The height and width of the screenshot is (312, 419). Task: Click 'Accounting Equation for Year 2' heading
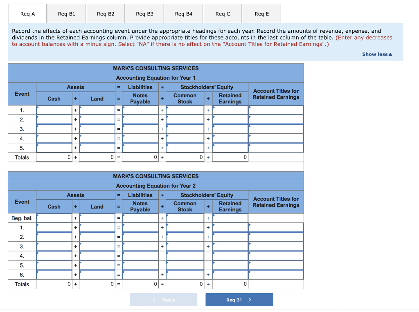(156, 186)
